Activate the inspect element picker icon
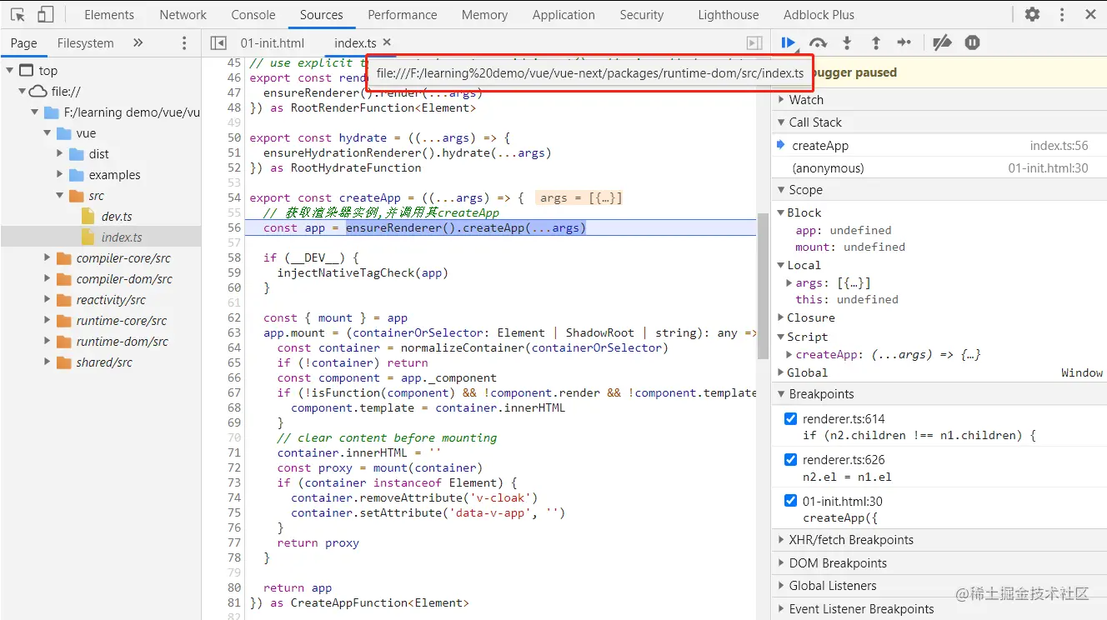Viewport: 1107px width, 620px height. pos(17,14)
